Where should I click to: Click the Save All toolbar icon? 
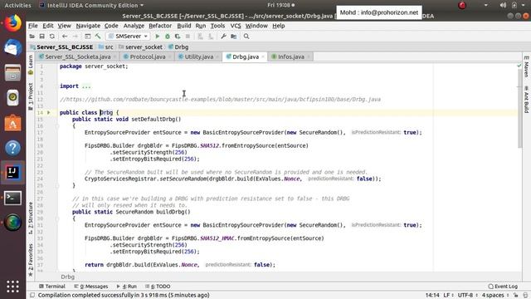point(42,37)
